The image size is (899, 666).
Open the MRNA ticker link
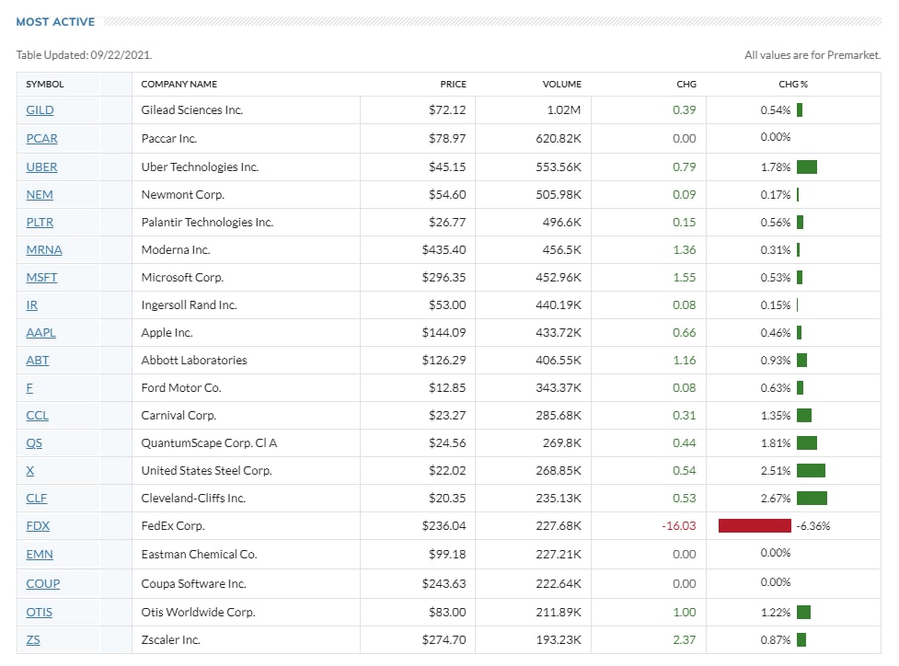click(44, 250)
